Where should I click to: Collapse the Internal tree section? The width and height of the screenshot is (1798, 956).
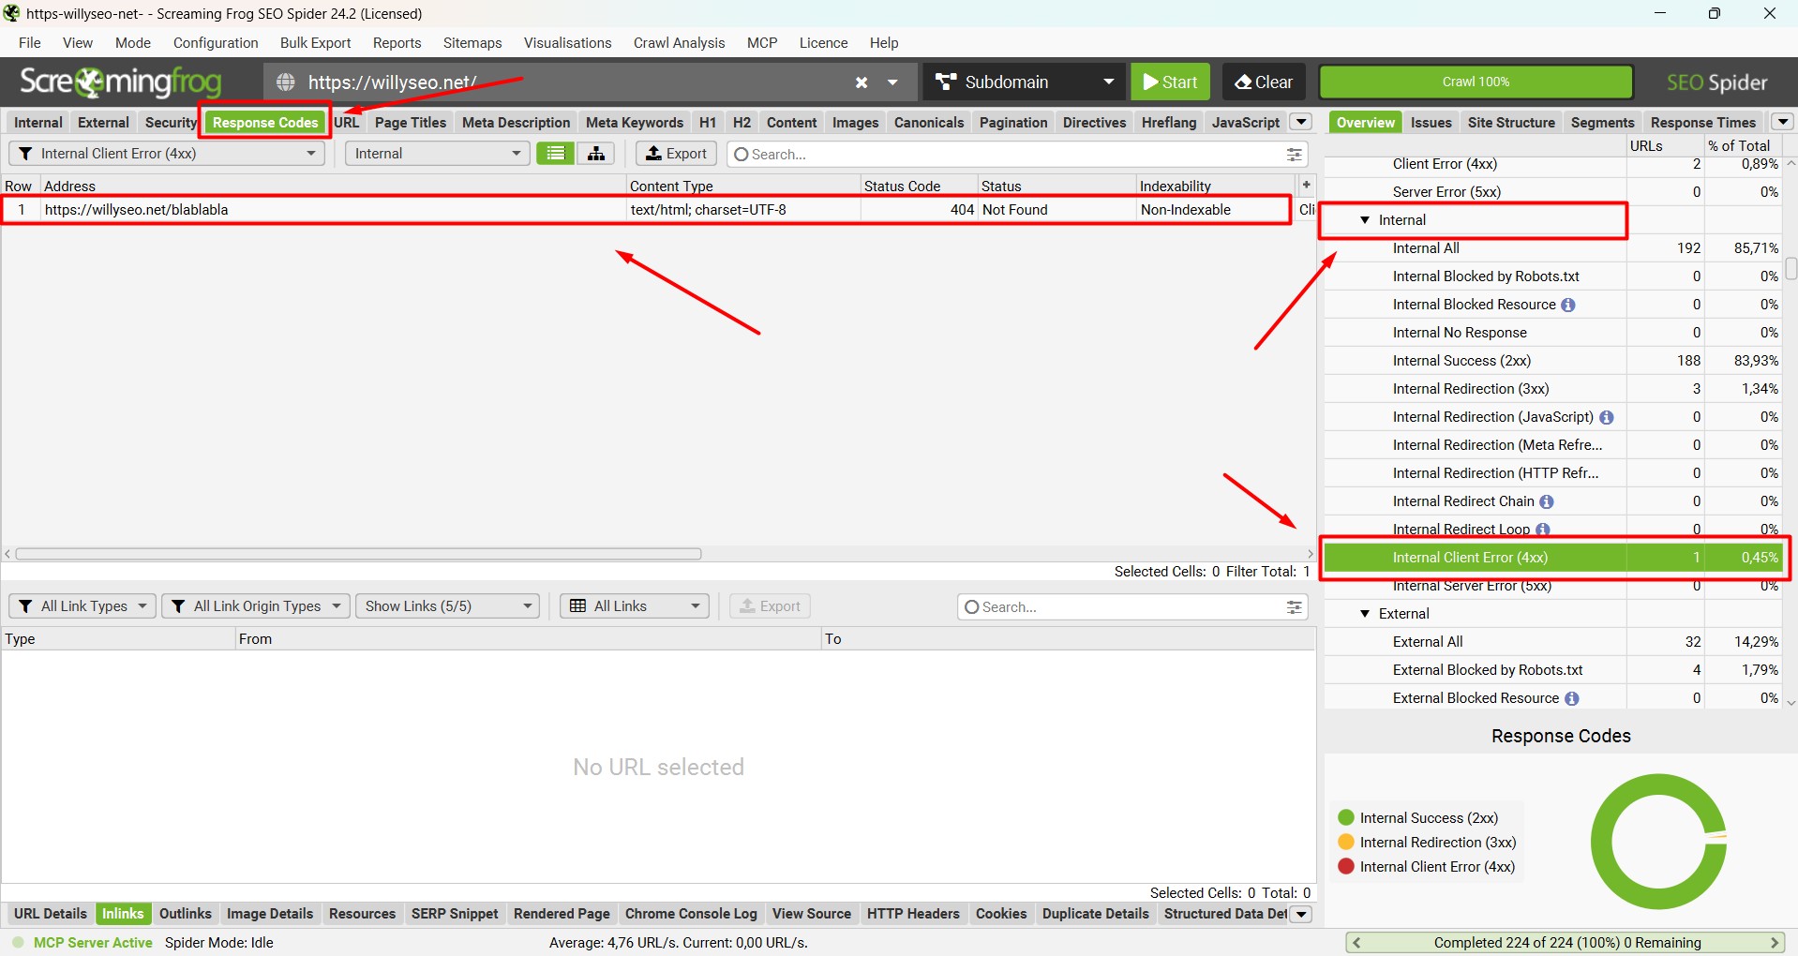click(1365, 220)
